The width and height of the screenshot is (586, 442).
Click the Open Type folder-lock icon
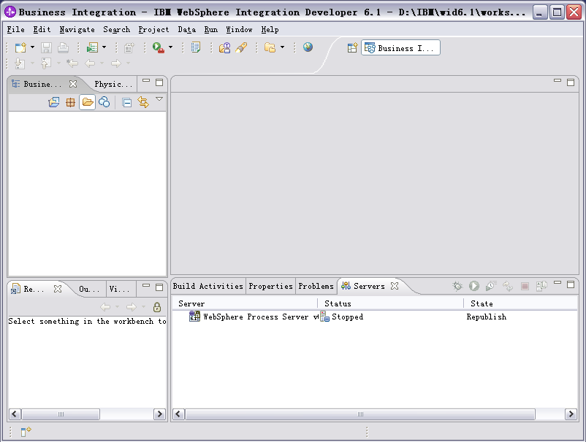(224, 47)
